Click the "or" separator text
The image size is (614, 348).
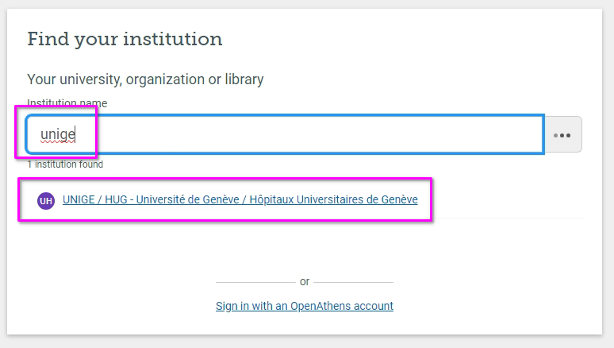pos(305,281)
